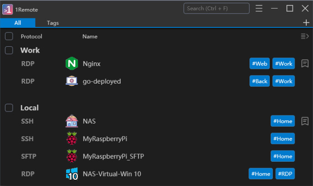Image resolution: width=313 pixels, height=186 pixels.
Task: Close the 1Remote window
Action: pyautogui.click(x=305, y=9)
